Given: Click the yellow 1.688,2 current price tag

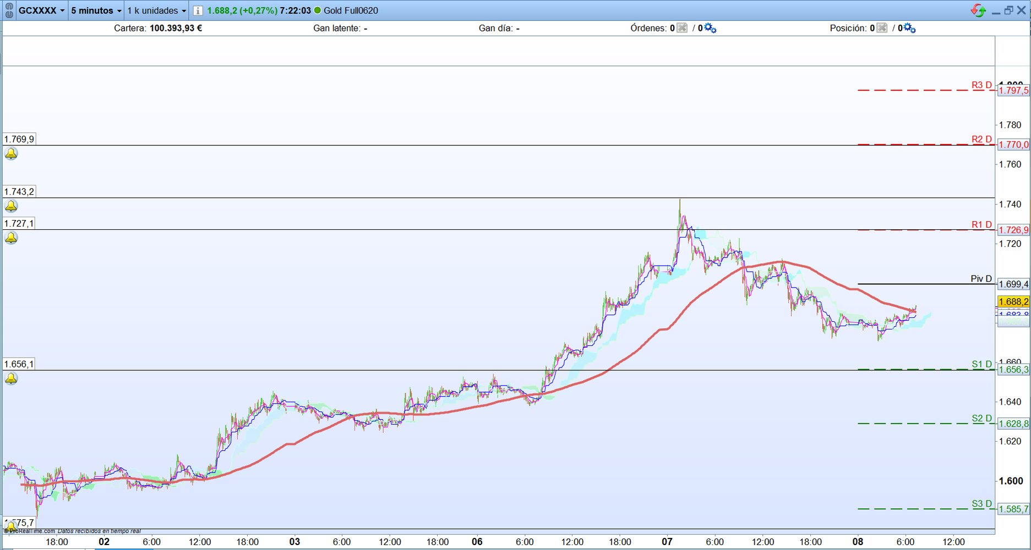Looking at the screenshot, I should (1013, 301).
